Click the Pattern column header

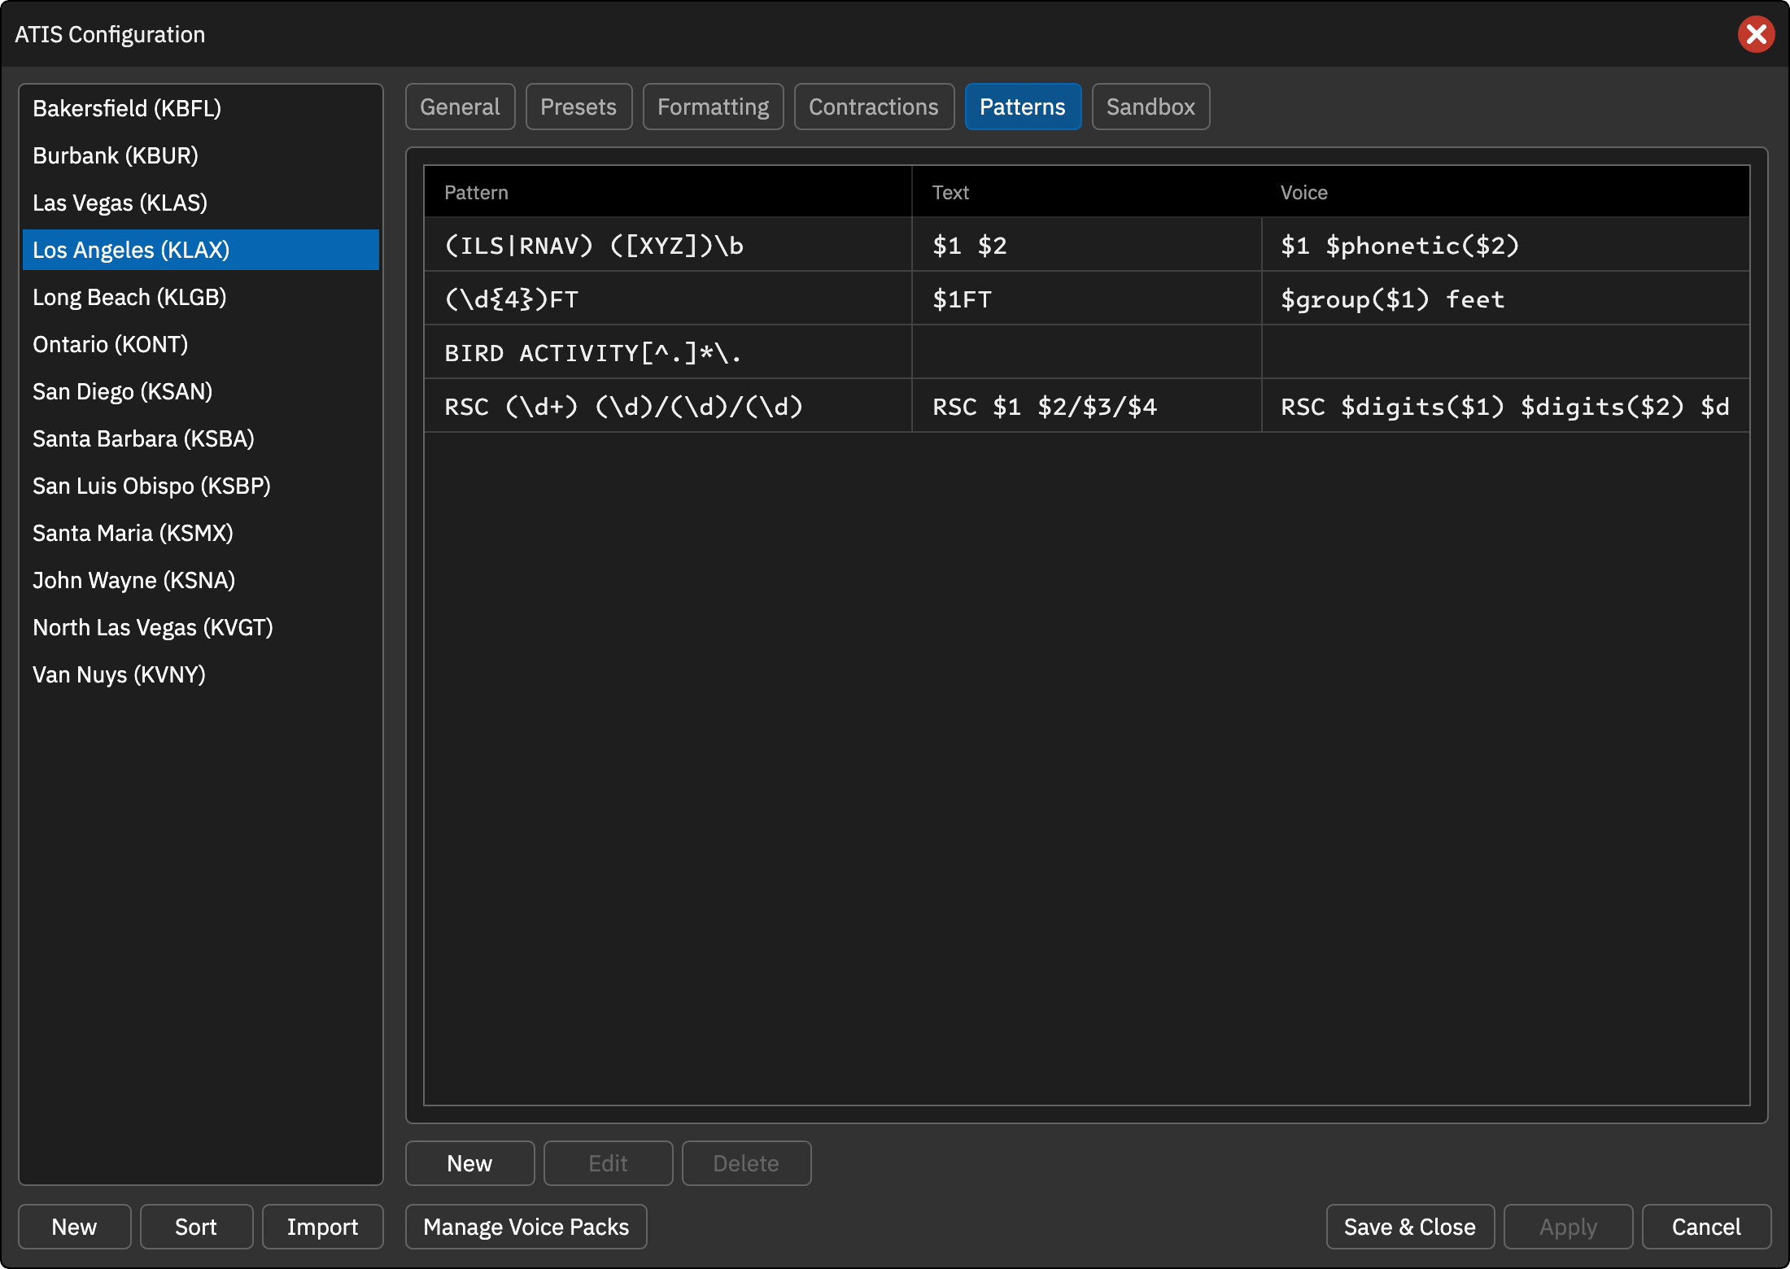(x=668, y=192)
